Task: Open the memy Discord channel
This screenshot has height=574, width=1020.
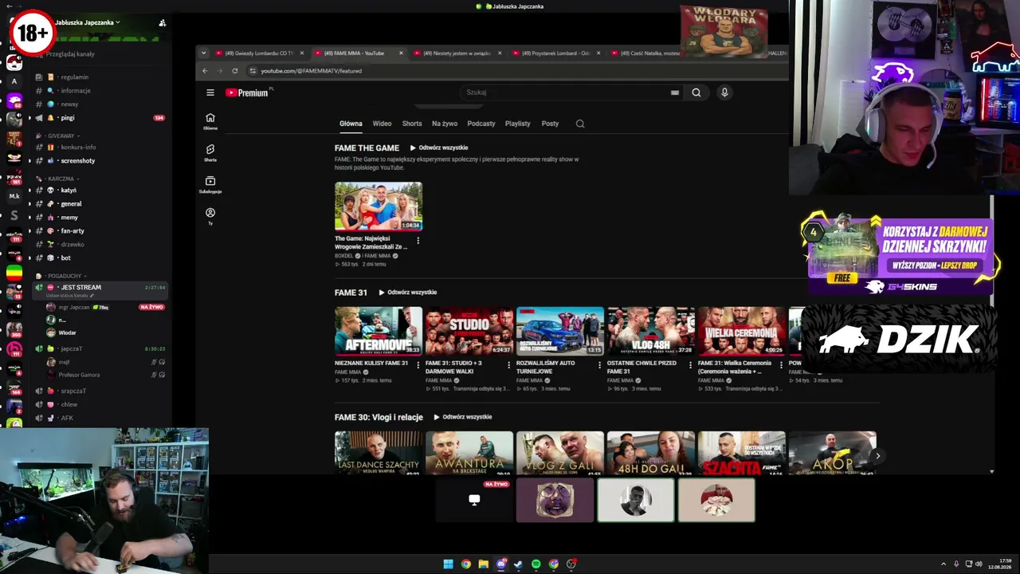Action: [98, 218]
